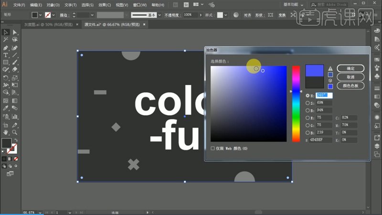The height and width of the screenshot is (215, 382).
Task: Open the stroke weight dropdown
Action: [92, 15]
